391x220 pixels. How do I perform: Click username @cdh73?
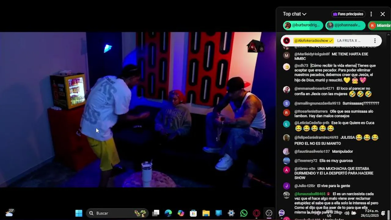pos(301,65)
